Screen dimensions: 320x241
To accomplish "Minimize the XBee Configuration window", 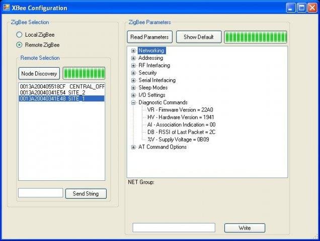I will pos(291,8).
